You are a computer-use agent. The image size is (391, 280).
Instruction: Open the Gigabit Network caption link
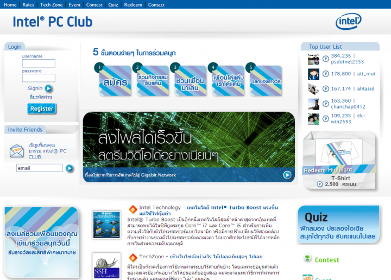click(130, 175)
